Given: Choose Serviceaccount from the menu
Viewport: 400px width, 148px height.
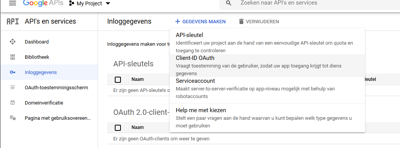Looking at the screenshot, I should coord(267,88).
